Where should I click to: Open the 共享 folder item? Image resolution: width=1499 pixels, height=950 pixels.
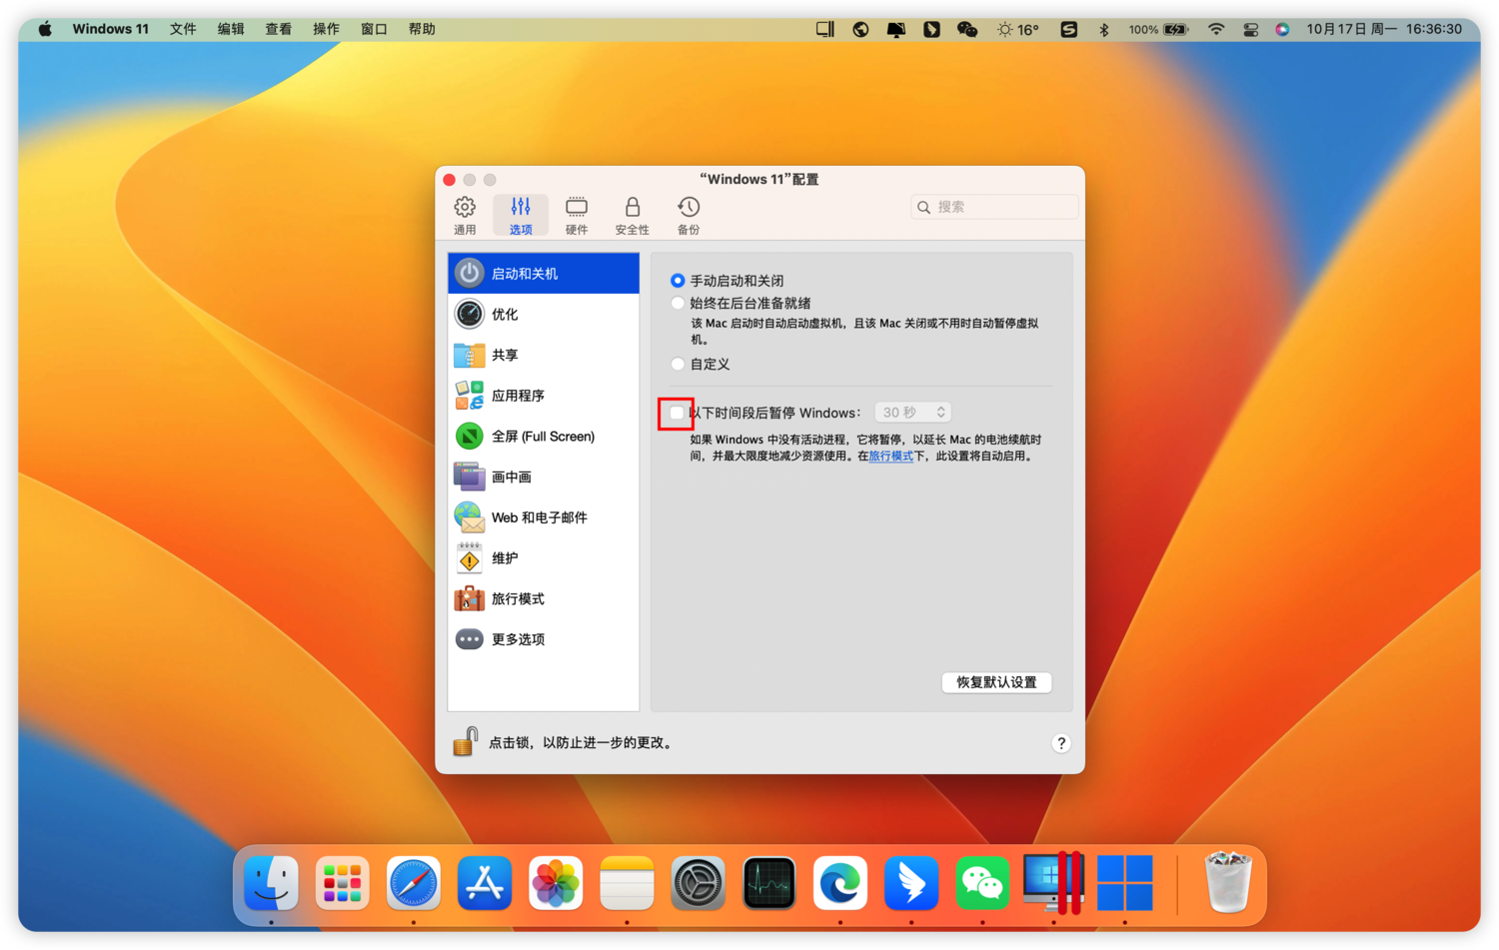[x=544, y=355]
